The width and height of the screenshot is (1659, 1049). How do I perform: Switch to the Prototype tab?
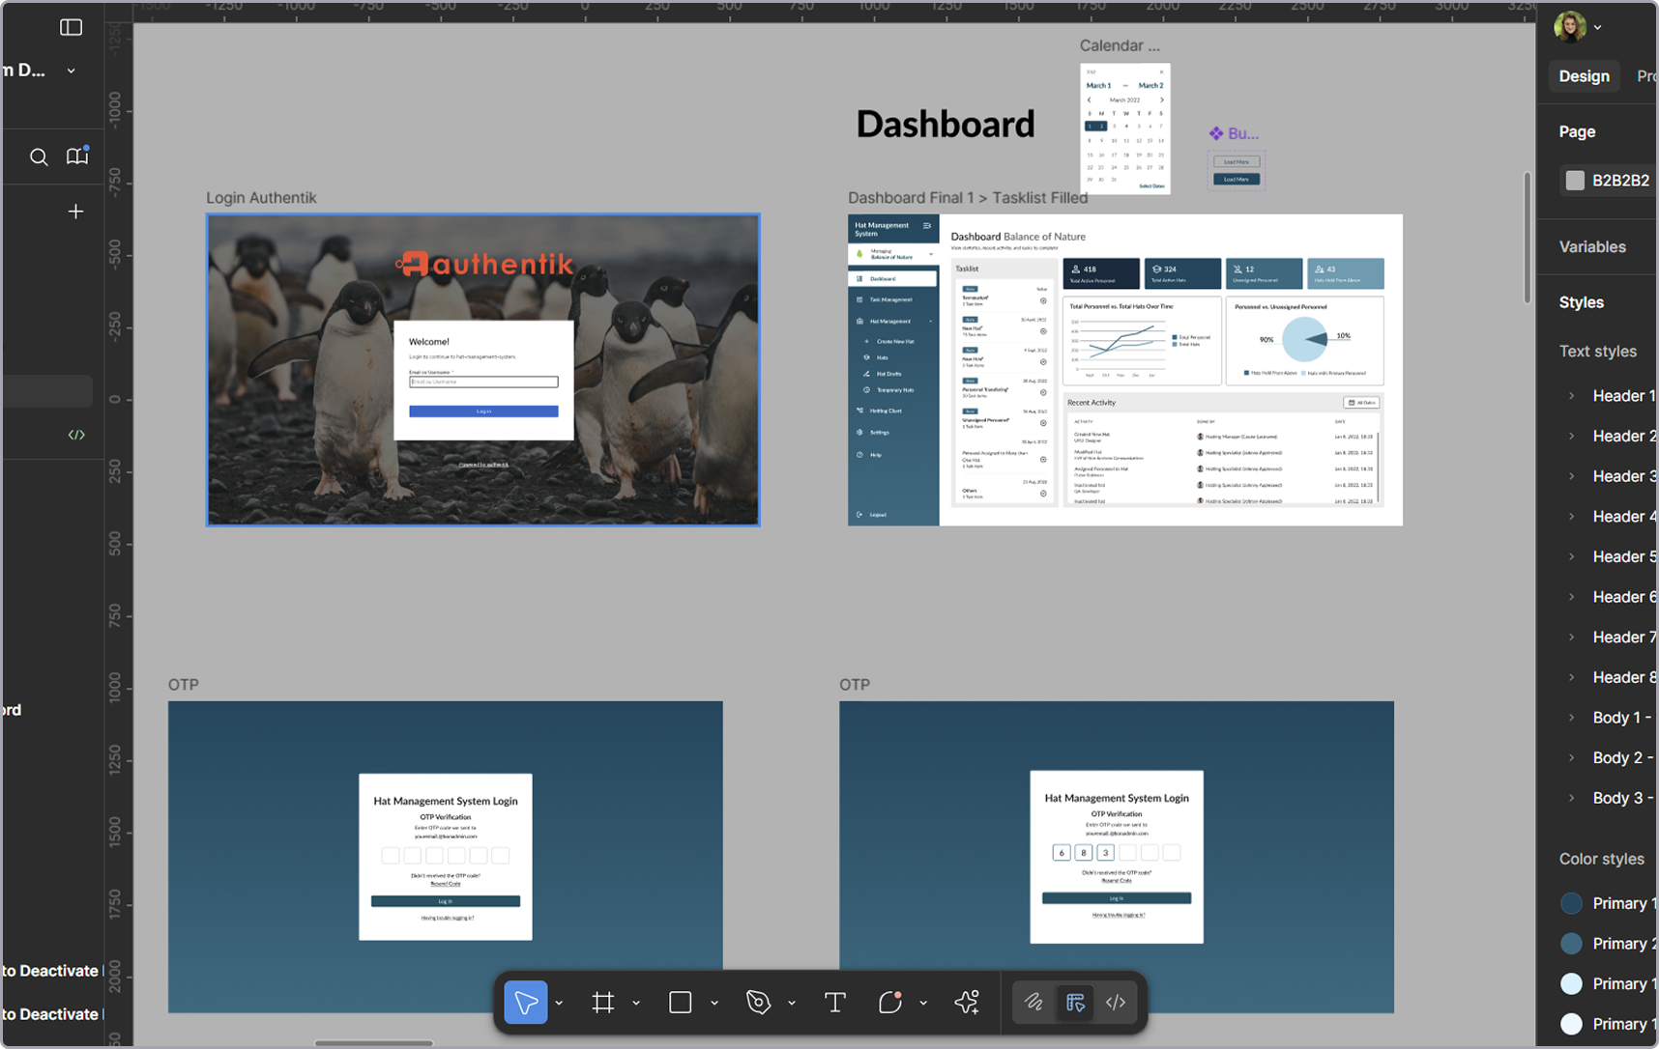pyautogui.click(x=1645, y=76)
